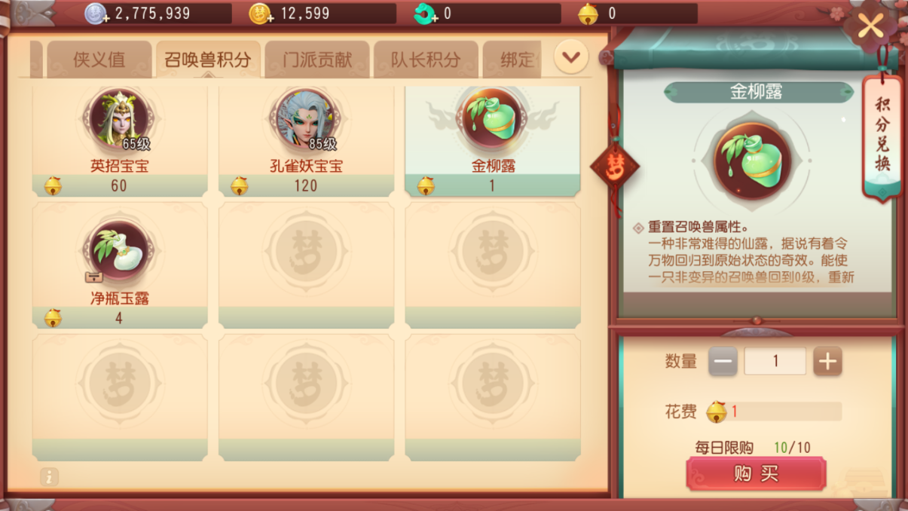Image resolution: width=908 pixels, height=511 pixels.
Task: Click the quantity input field
Action: pyautogui.click(x=775, y=362)
